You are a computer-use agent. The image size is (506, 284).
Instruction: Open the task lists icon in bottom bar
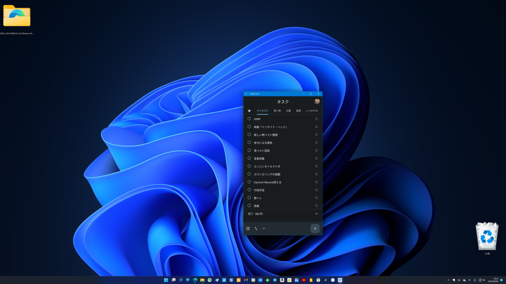pos(248,228)
